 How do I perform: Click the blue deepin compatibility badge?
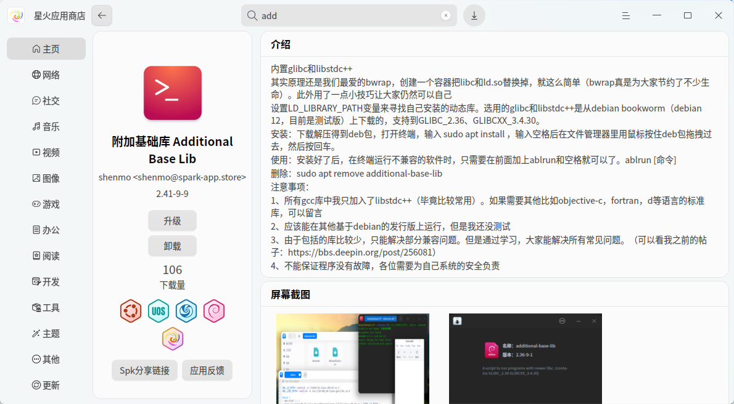(186, 311)
